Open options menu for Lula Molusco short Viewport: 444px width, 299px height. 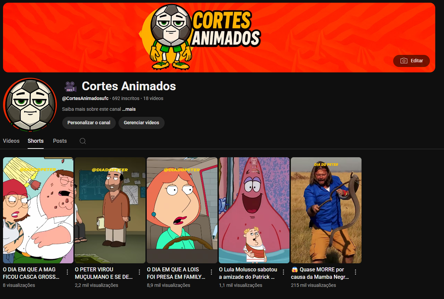(283, 272)
